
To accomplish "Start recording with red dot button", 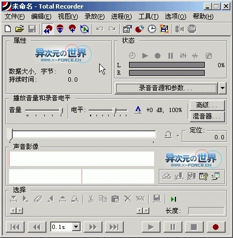I will coord(215,227).
